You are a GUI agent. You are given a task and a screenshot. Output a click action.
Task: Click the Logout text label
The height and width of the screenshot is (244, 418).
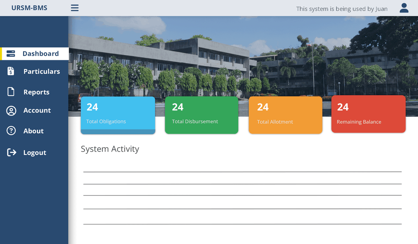click(x=35, y=153)
